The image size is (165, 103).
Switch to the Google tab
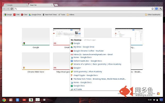(x=16, y=5)
